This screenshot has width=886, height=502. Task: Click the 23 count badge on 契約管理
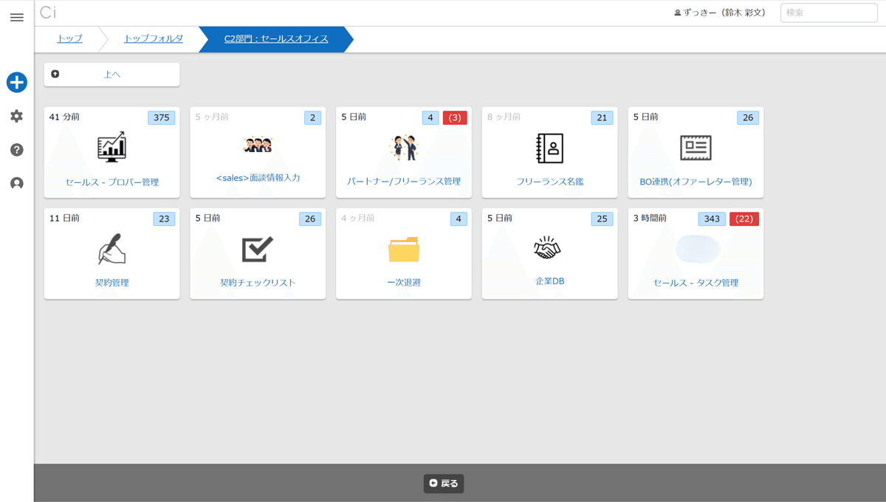(164, 219)
